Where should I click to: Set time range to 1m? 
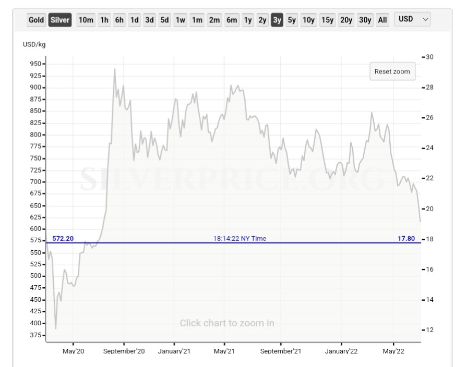(197, 20)
